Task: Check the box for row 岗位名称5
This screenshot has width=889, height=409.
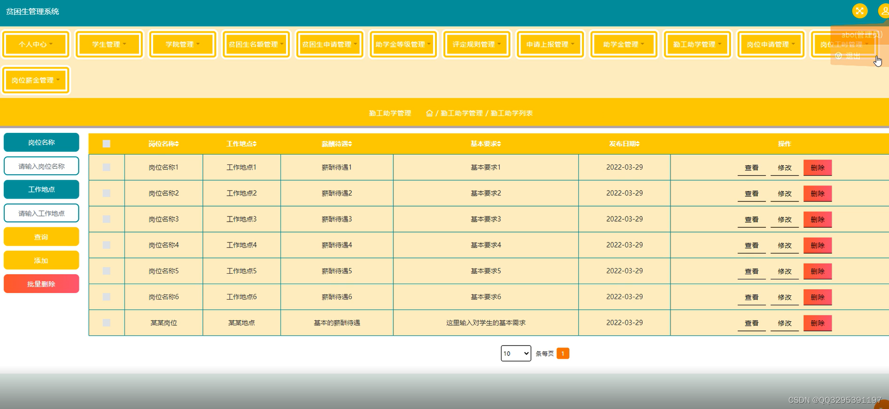Action: [107, 271]
